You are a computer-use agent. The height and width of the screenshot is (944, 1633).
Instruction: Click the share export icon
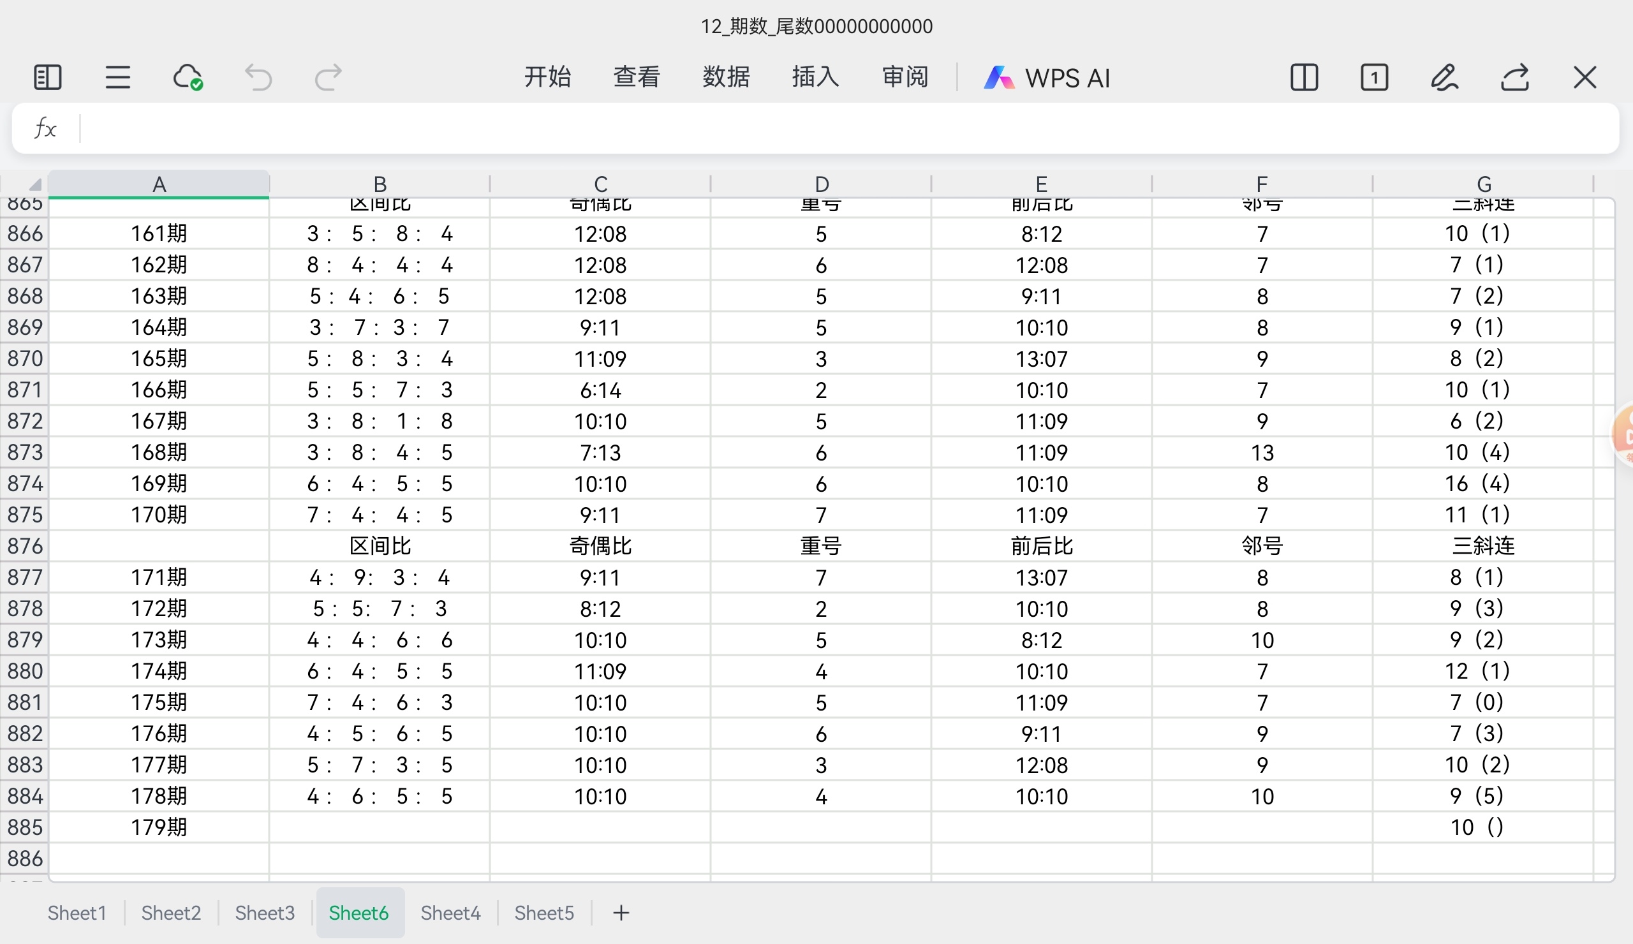(1515, 78)
